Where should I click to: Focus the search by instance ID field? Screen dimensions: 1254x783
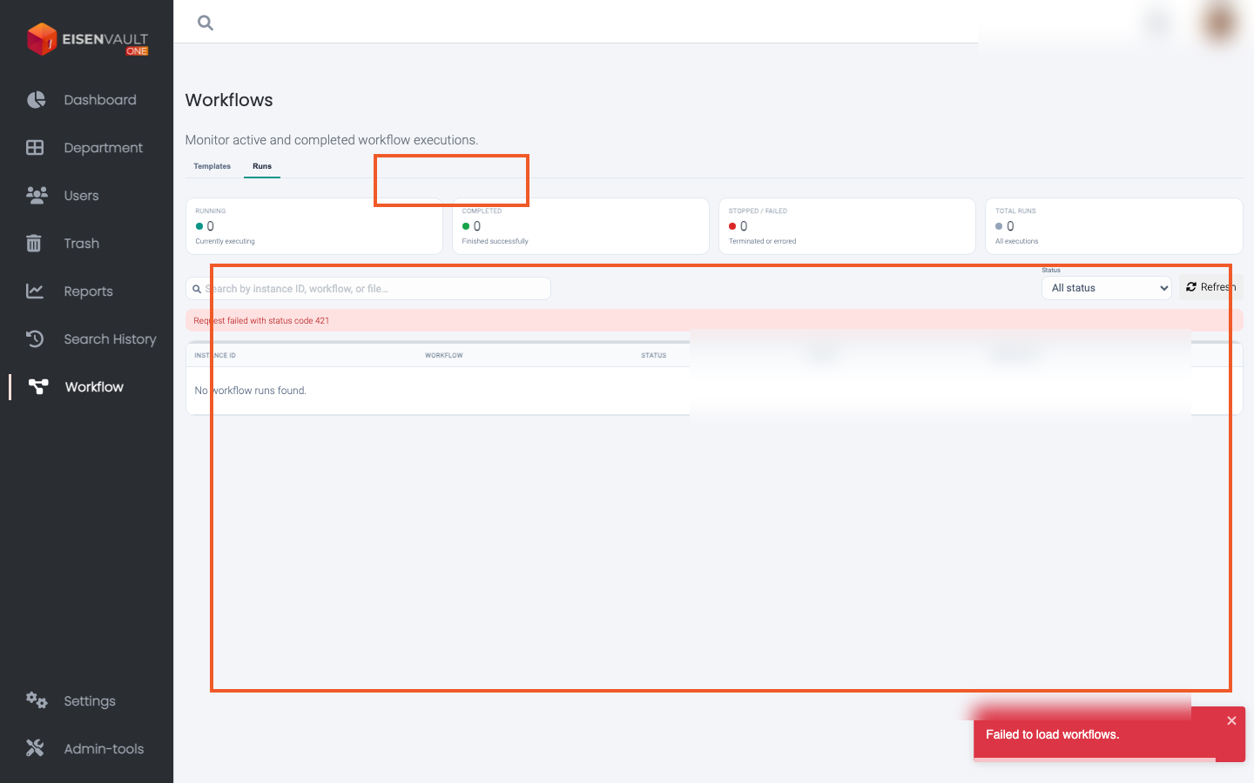tap(368, 289)
